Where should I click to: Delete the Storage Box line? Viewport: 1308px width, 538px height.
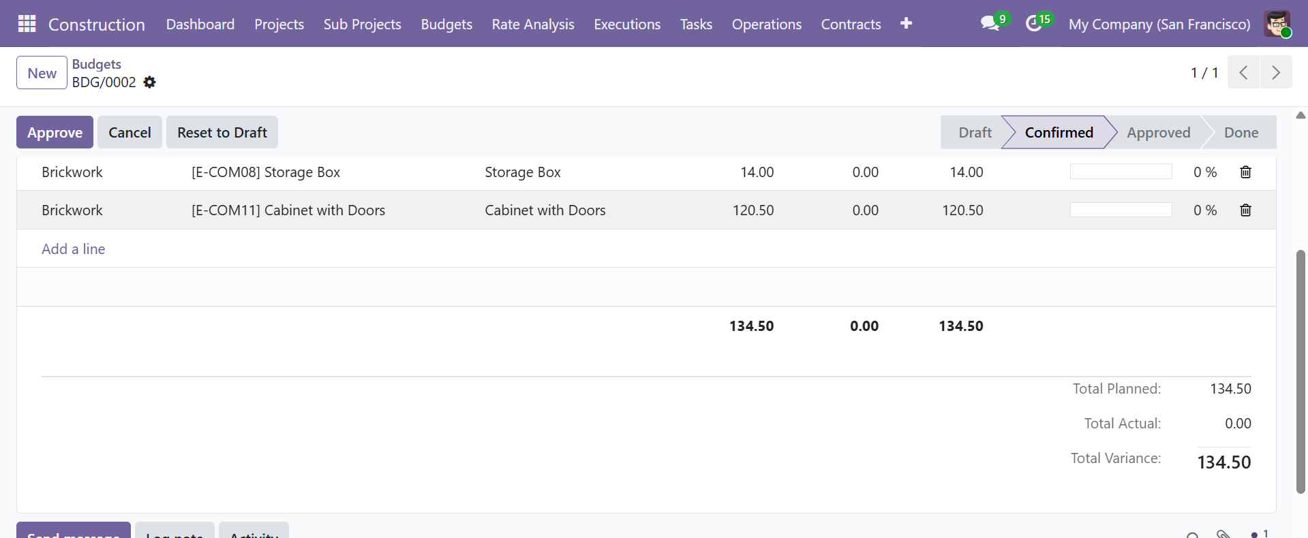pos(1245,172)
